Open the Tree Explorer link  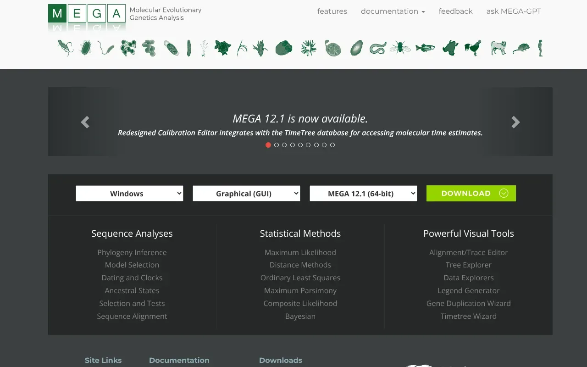[x=468, y=265]
